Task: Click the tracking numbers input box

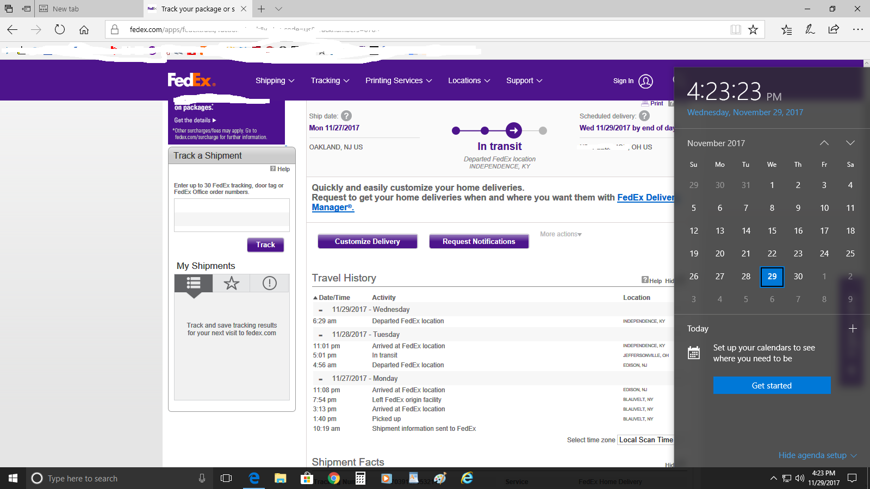Action: point(232,215)
